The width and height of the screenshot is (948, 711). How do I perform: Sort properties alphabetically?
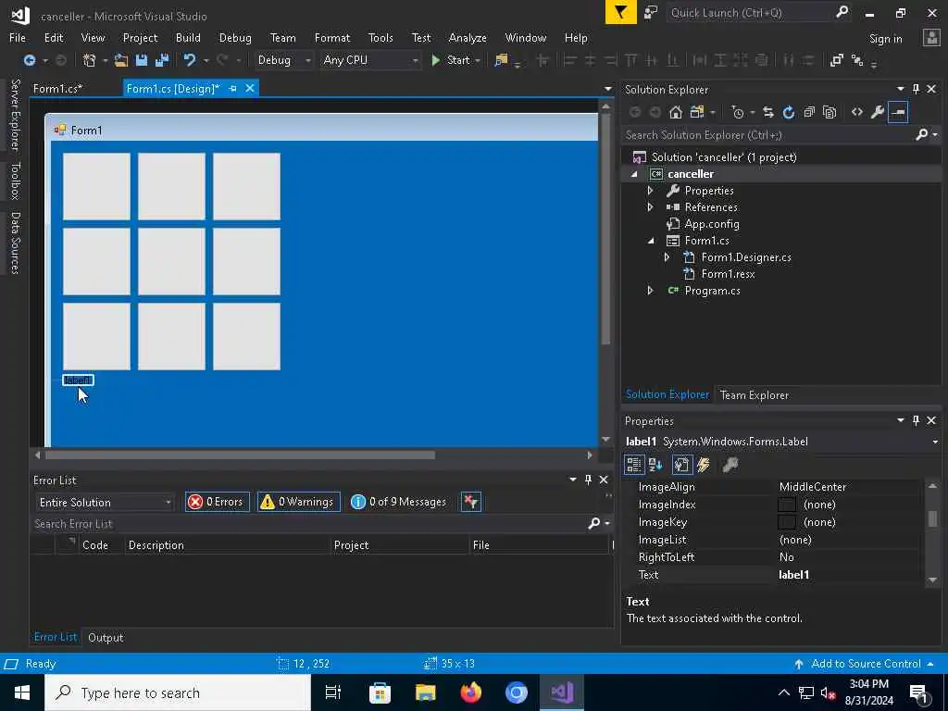pos(655,465)
